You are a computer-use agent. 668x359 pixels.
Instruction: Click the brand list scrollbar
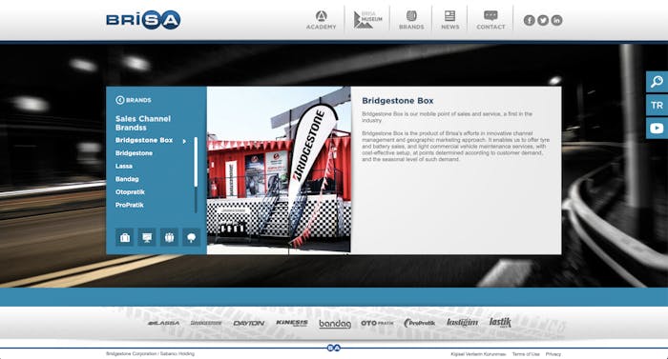pos(196,174)
